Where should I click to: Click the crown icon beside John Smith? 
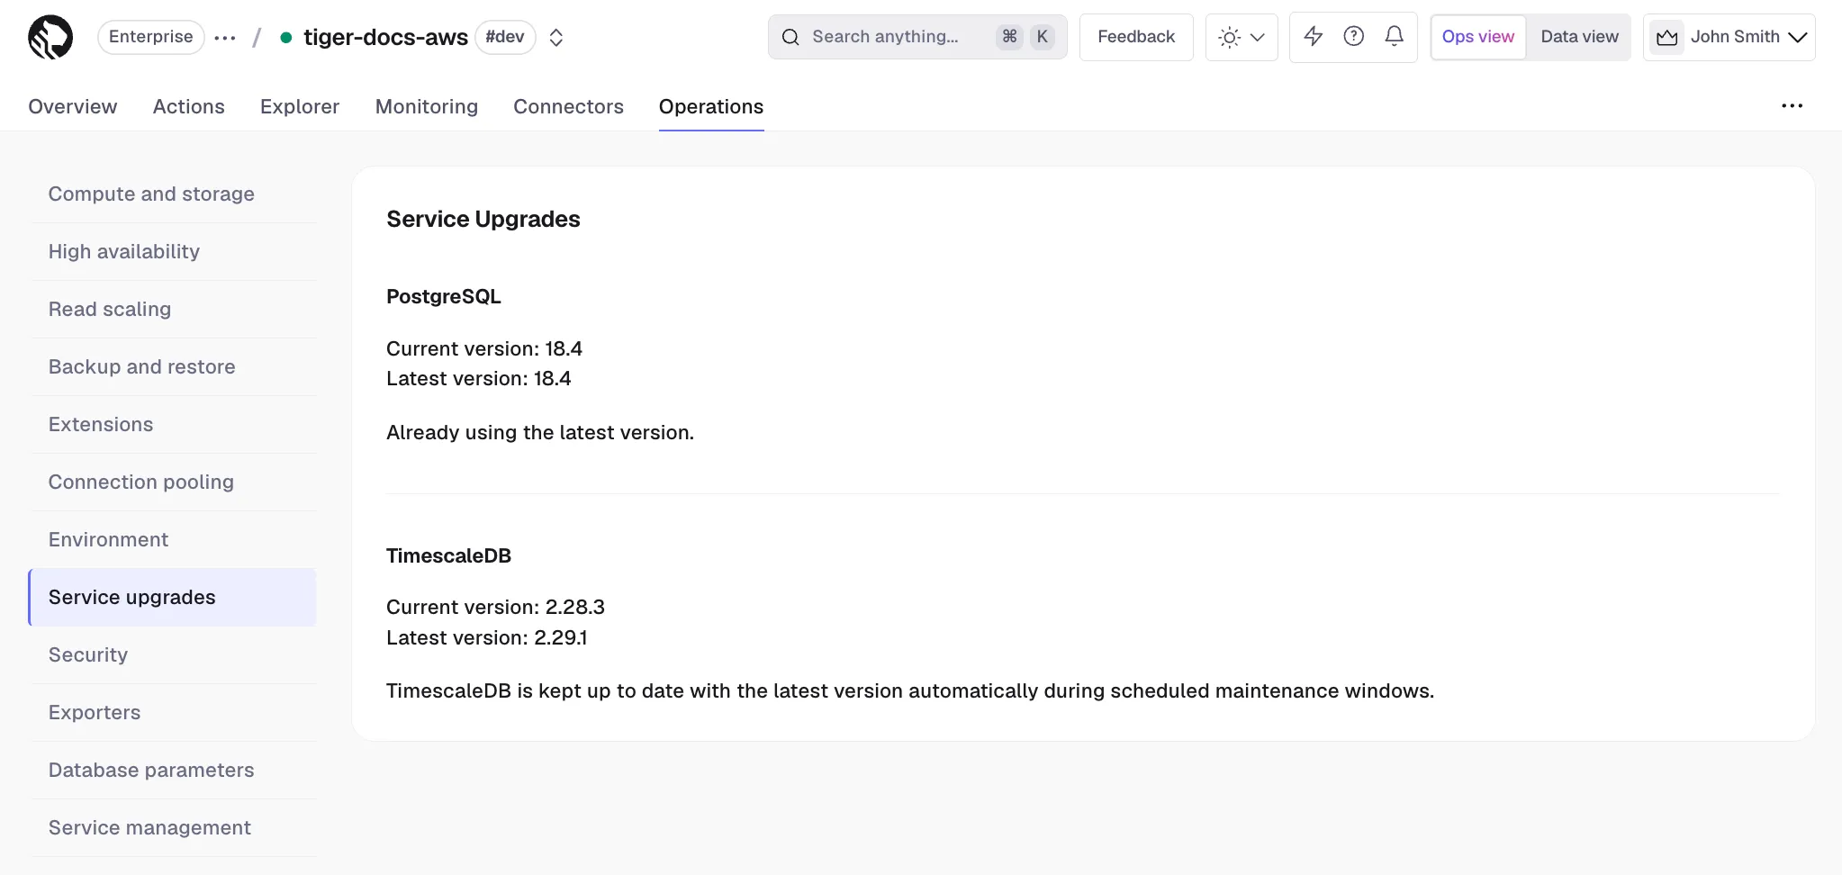(x=1667, y=37)
